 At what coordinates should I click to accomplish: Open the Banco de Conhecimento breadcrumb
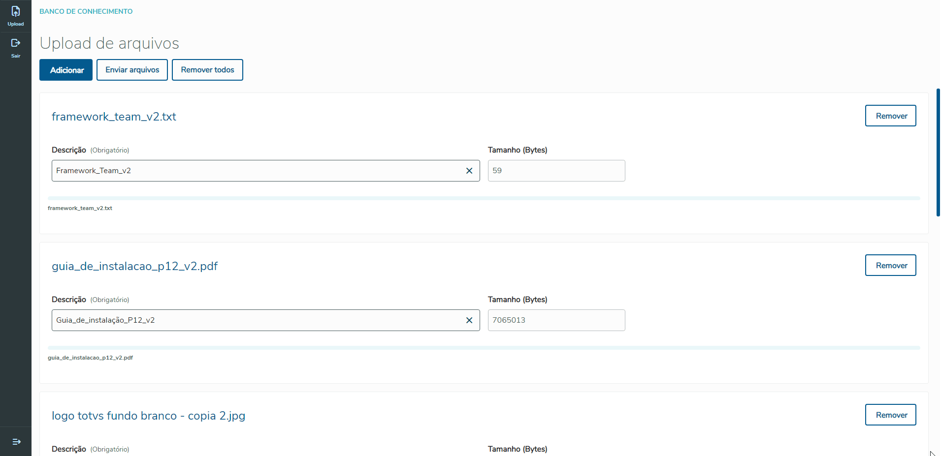[x=86, y=11]
